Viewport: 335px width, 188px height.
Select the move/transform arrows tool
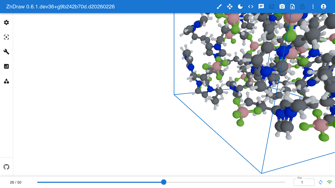point(230,7)
